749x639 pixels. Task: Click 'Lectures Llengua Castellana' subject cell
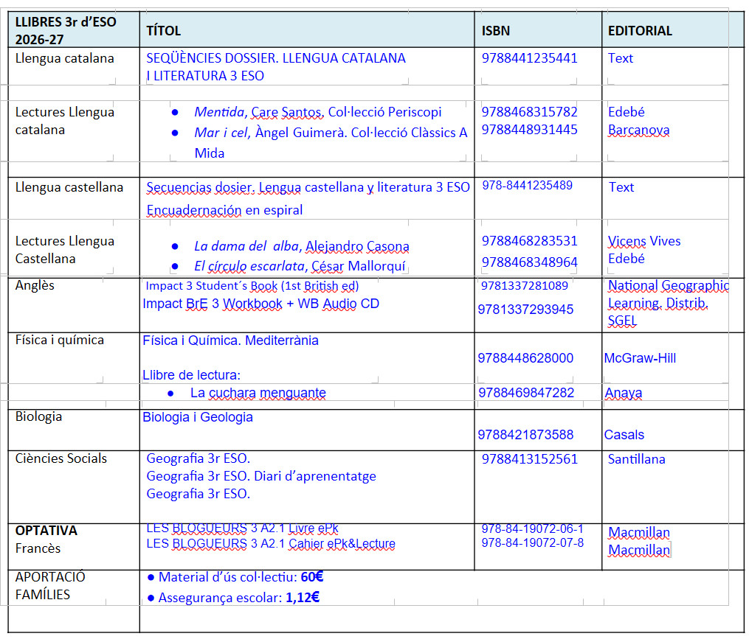click(64, 250)
